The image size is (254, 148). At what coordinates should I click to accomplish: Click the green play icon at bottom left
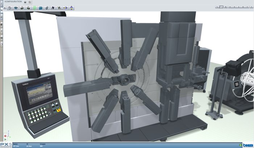[5, 139]
